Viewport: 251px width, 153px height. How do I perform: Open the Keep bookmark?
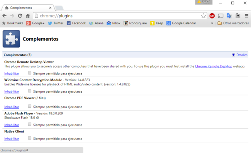156,23
